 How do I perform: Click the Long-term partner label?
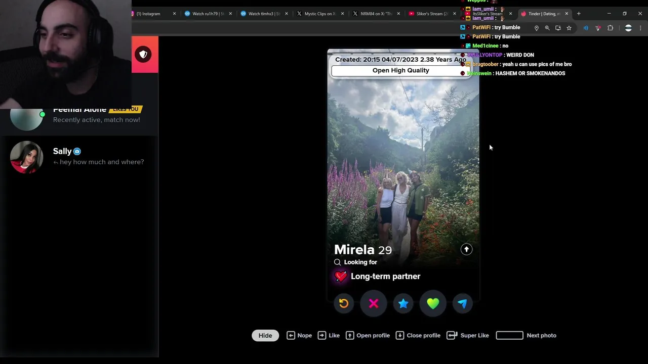[386, 277]
